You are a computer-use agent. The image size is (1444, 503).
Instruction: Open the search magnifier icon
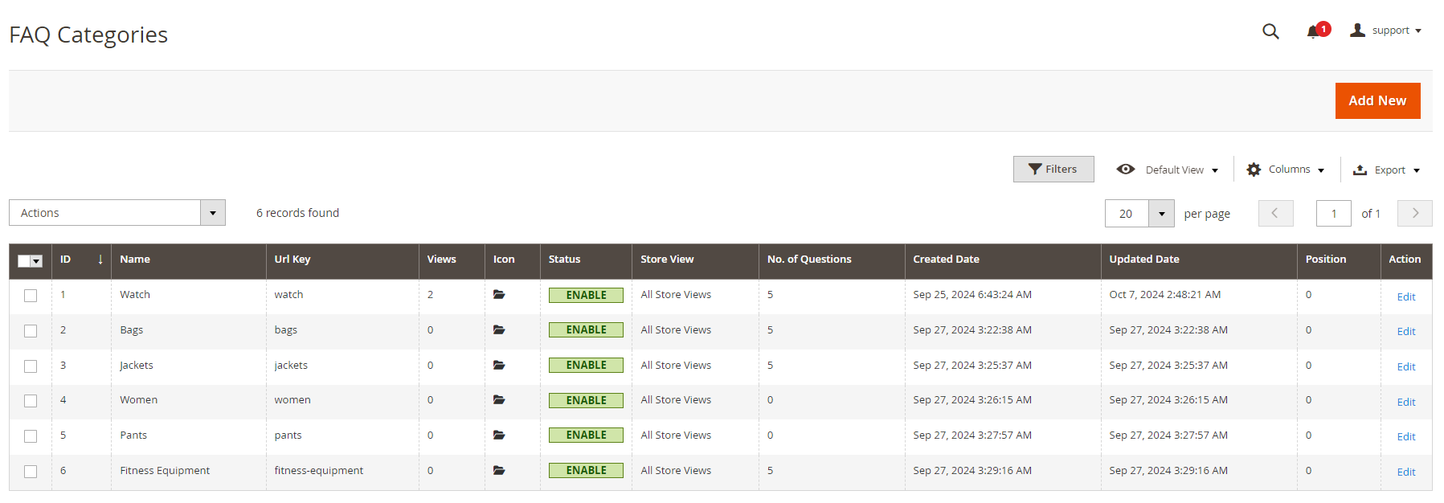(1270, 31)
